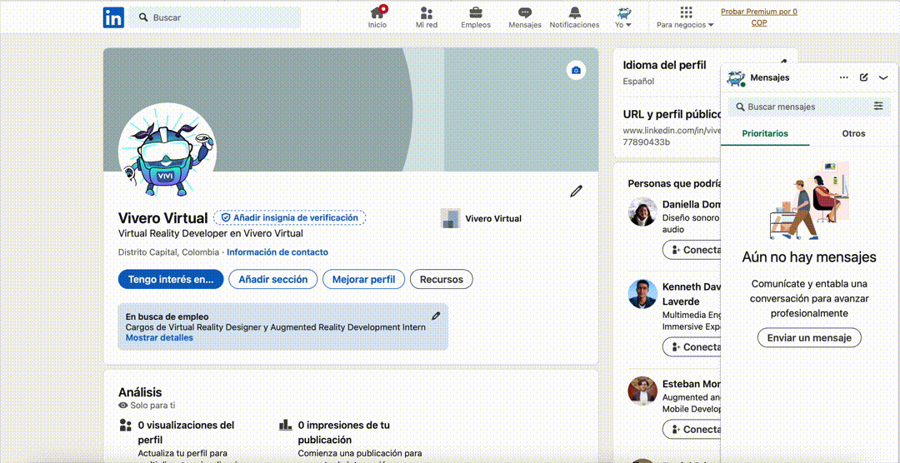Open the Esteban profile photo

coord(642,391)
